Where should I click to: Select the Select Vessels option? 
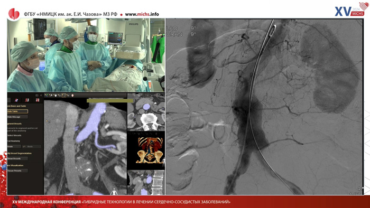14,136
